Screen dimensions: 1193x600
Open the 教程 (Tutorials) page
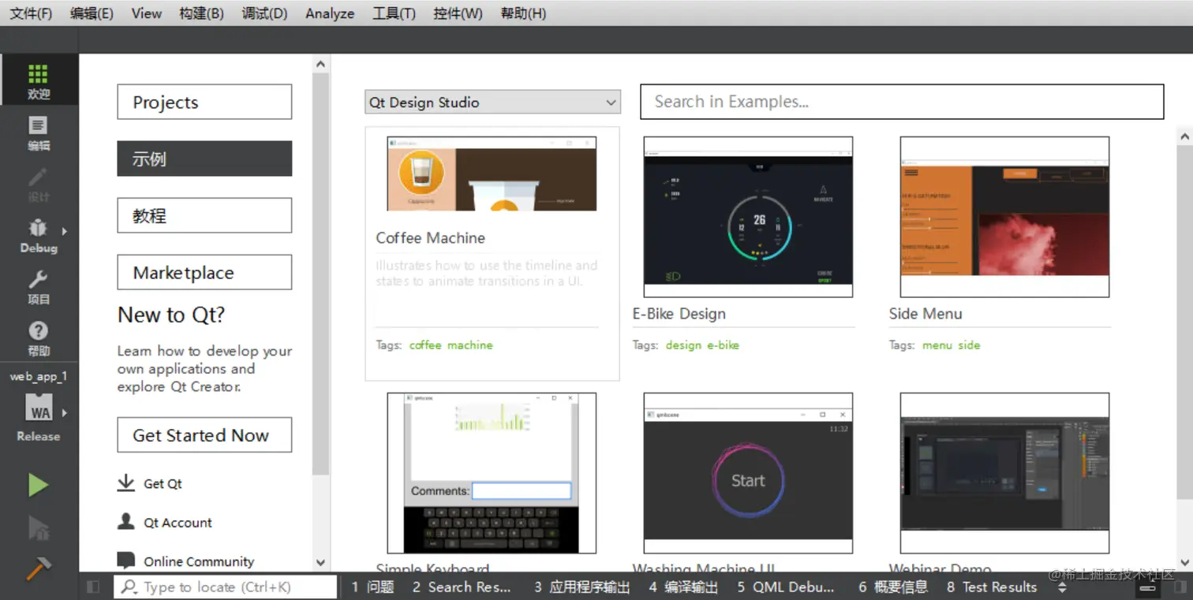[204, 215]
